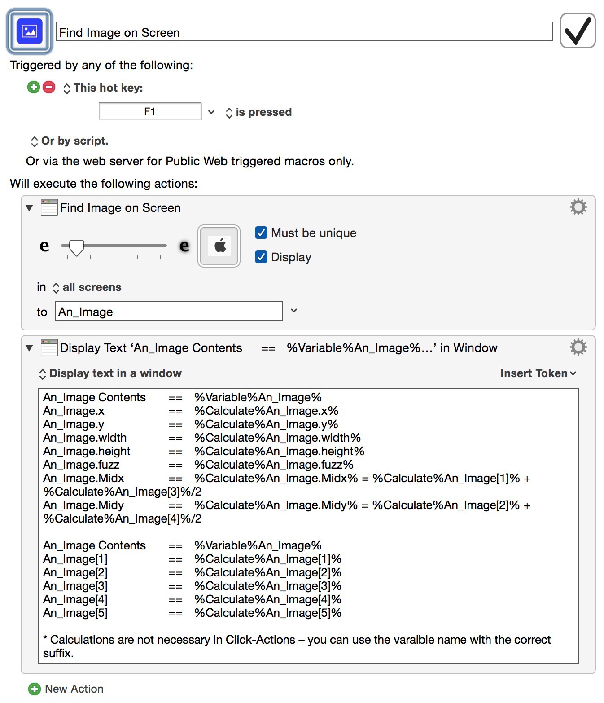Disable the Display checkbox

(261, 257)
